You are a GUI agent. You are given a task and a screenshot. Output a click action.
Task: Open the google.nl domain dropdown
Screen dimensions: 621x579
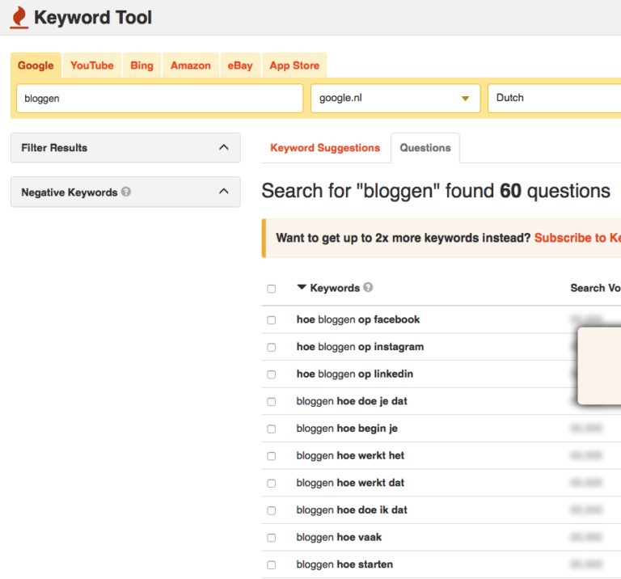[x=395, y=98]
